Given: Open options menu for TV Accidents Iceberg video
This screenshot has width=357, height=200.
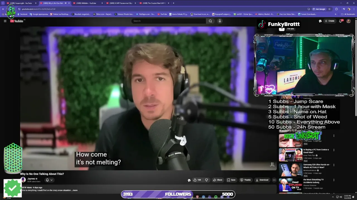Looking at the screenshot, I should (x=334, y=180).
